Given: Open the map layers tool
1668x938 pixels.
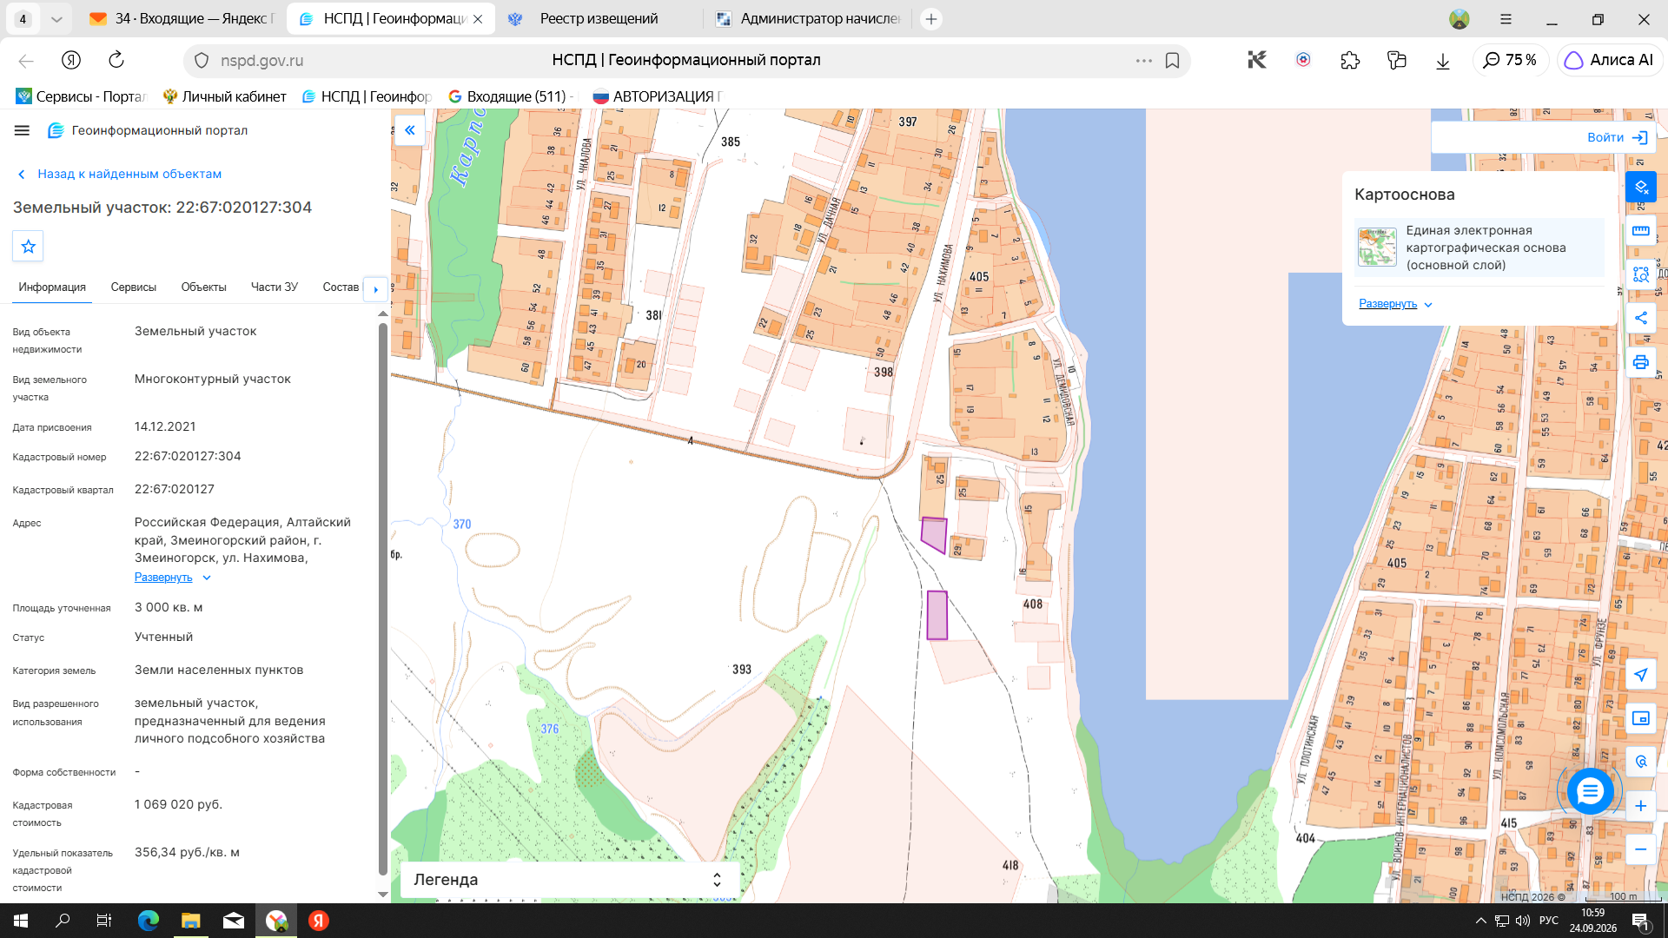Looking at the screenshot, I should tap(1640, 187).
